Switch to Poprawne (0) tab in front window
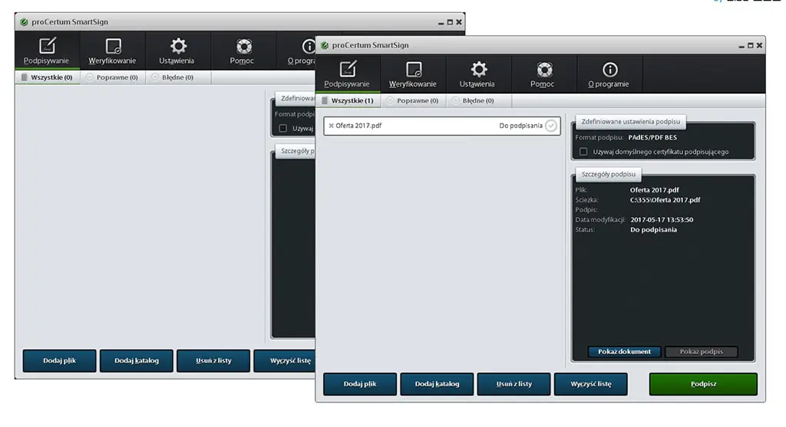Viewport: 786px width, 427px height. tap(413, 100)
